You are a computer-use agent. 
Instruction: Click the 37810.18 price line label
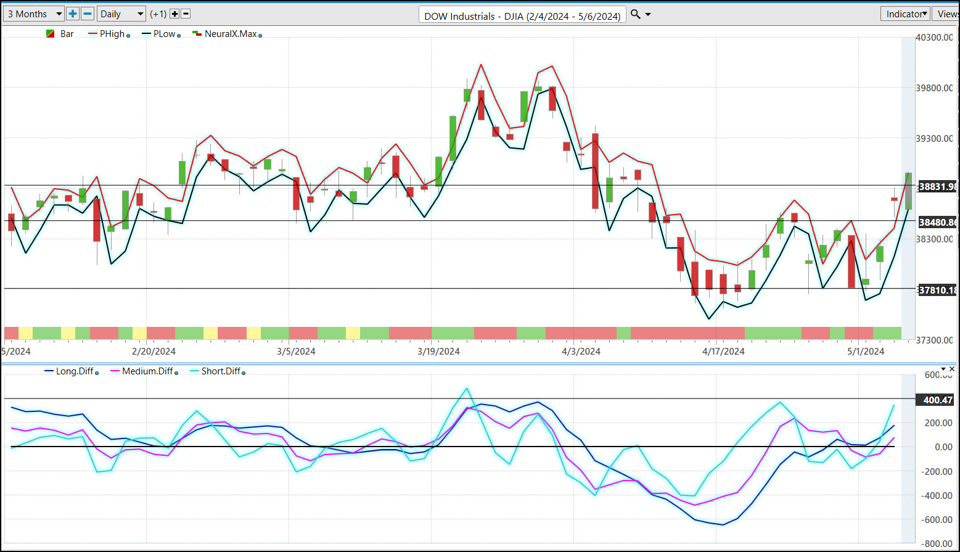(937, 289)
